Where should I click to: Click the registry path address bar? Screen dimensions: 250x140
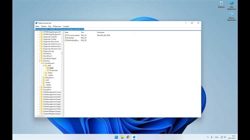coord(118,29)
